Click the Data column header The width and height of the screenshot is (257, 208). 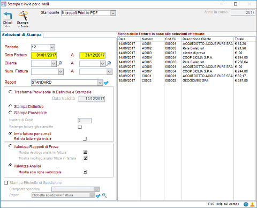point(129,39)
